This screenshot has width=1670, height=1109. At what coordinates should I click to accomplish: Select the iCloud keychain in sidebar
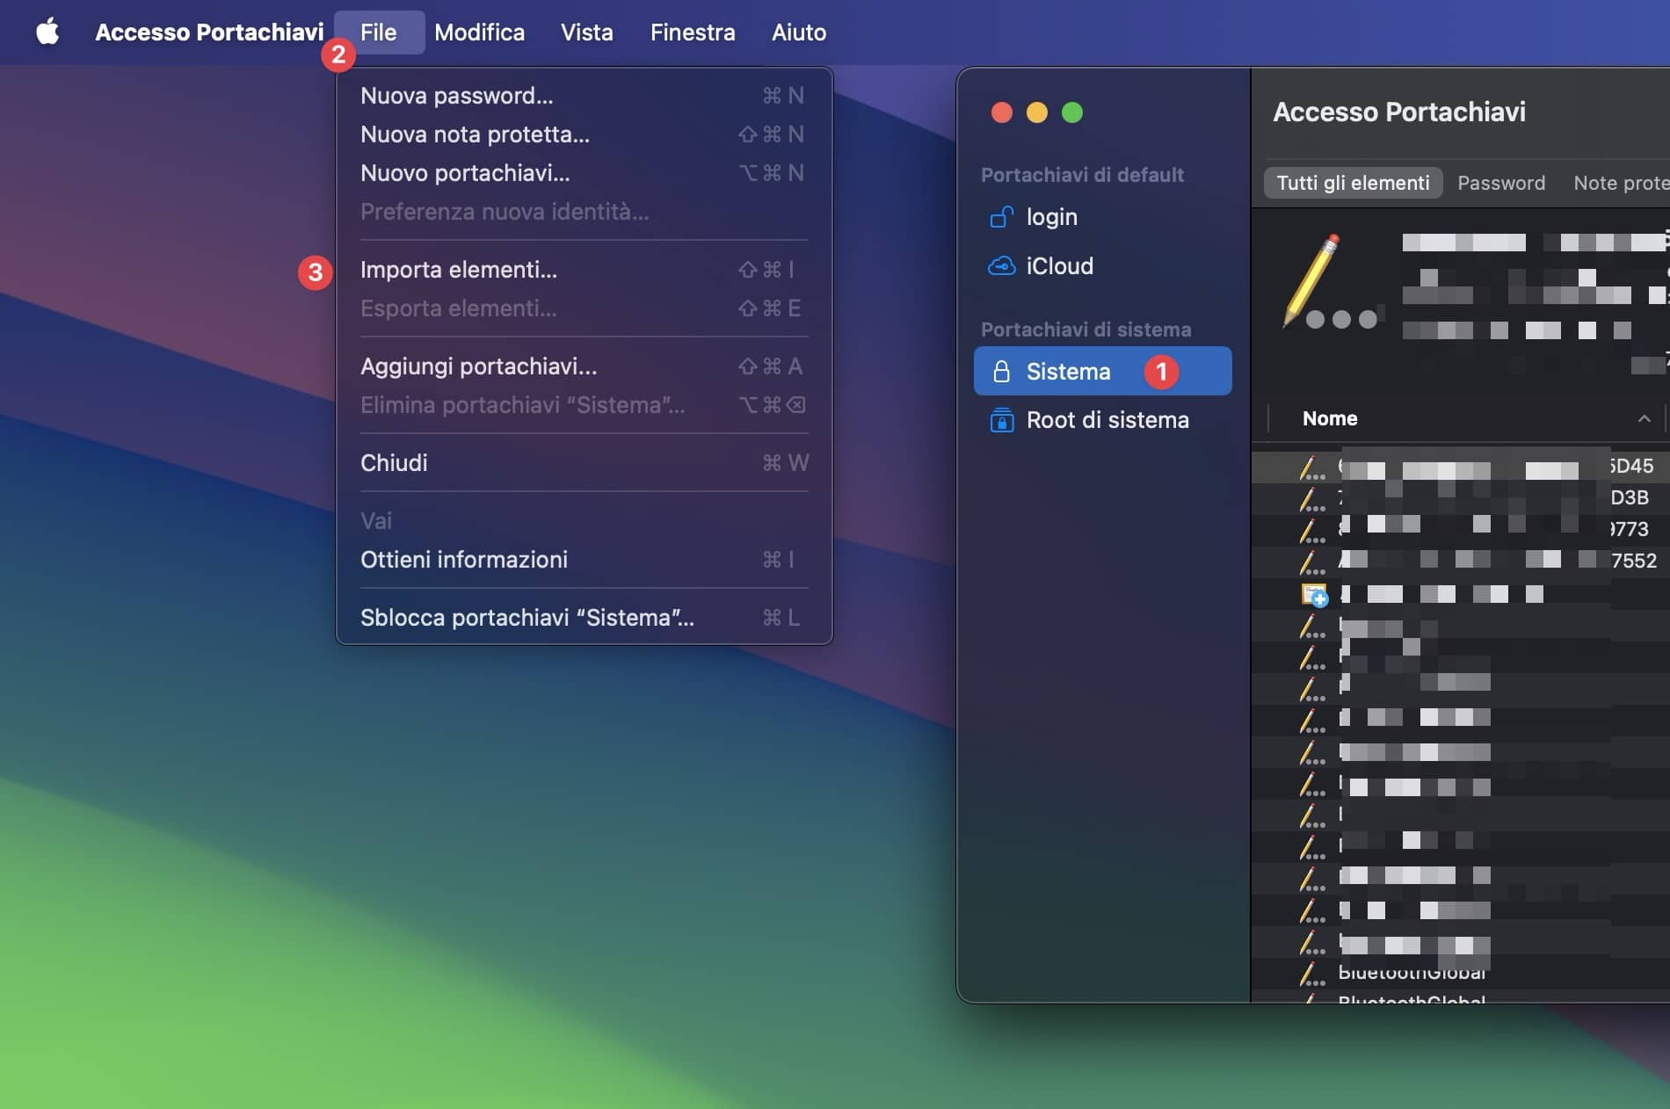click(1102, 266)
